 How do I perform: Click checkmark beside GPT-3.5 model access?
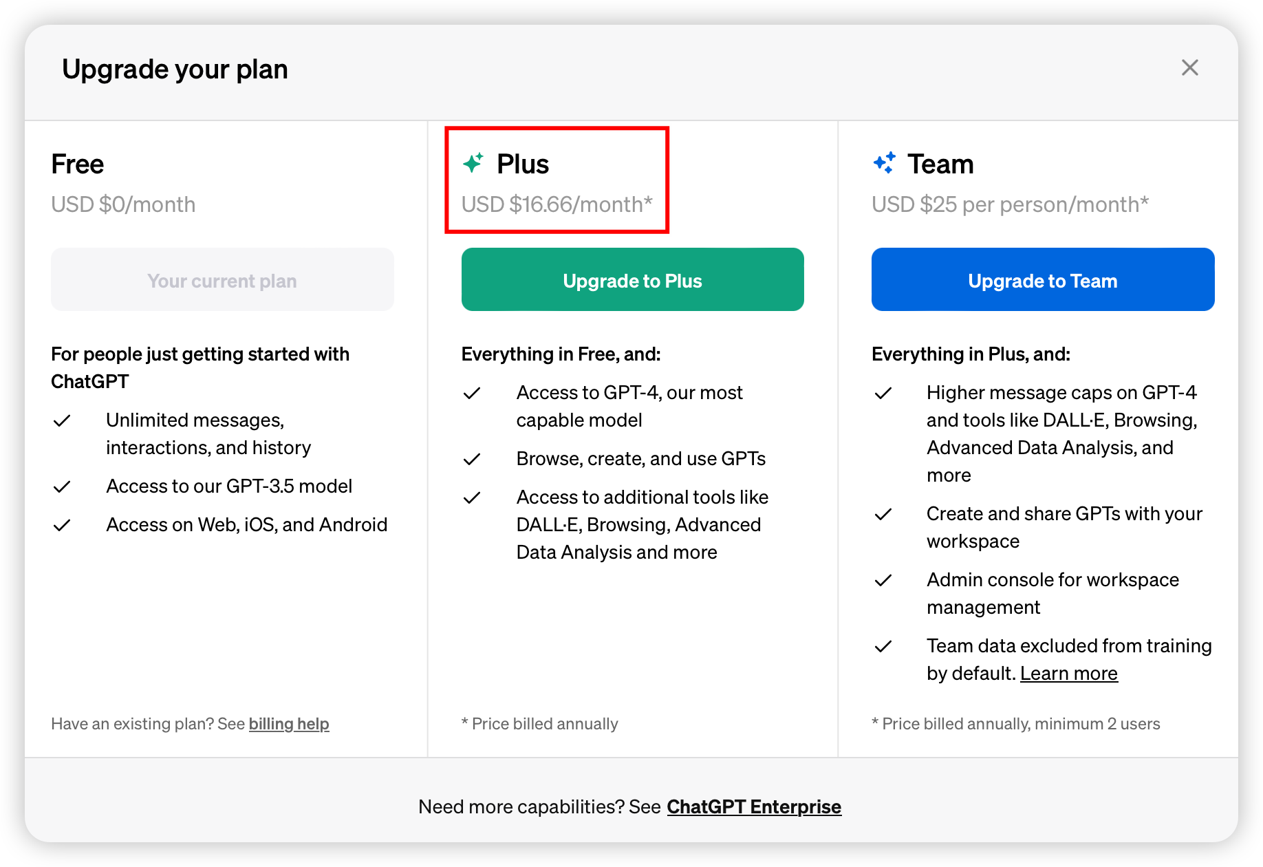(x=62, y=486)
